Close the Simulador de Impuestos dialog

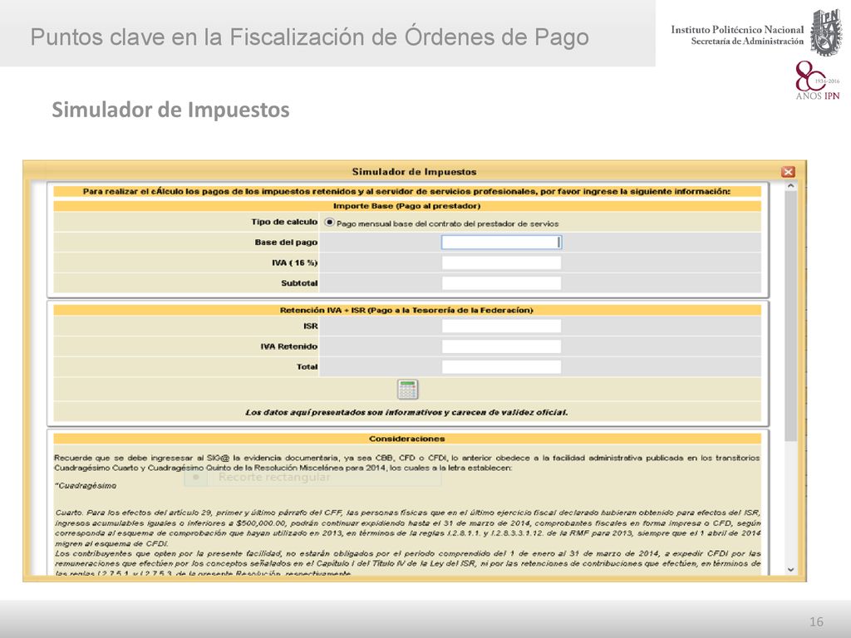pos(788,172)
